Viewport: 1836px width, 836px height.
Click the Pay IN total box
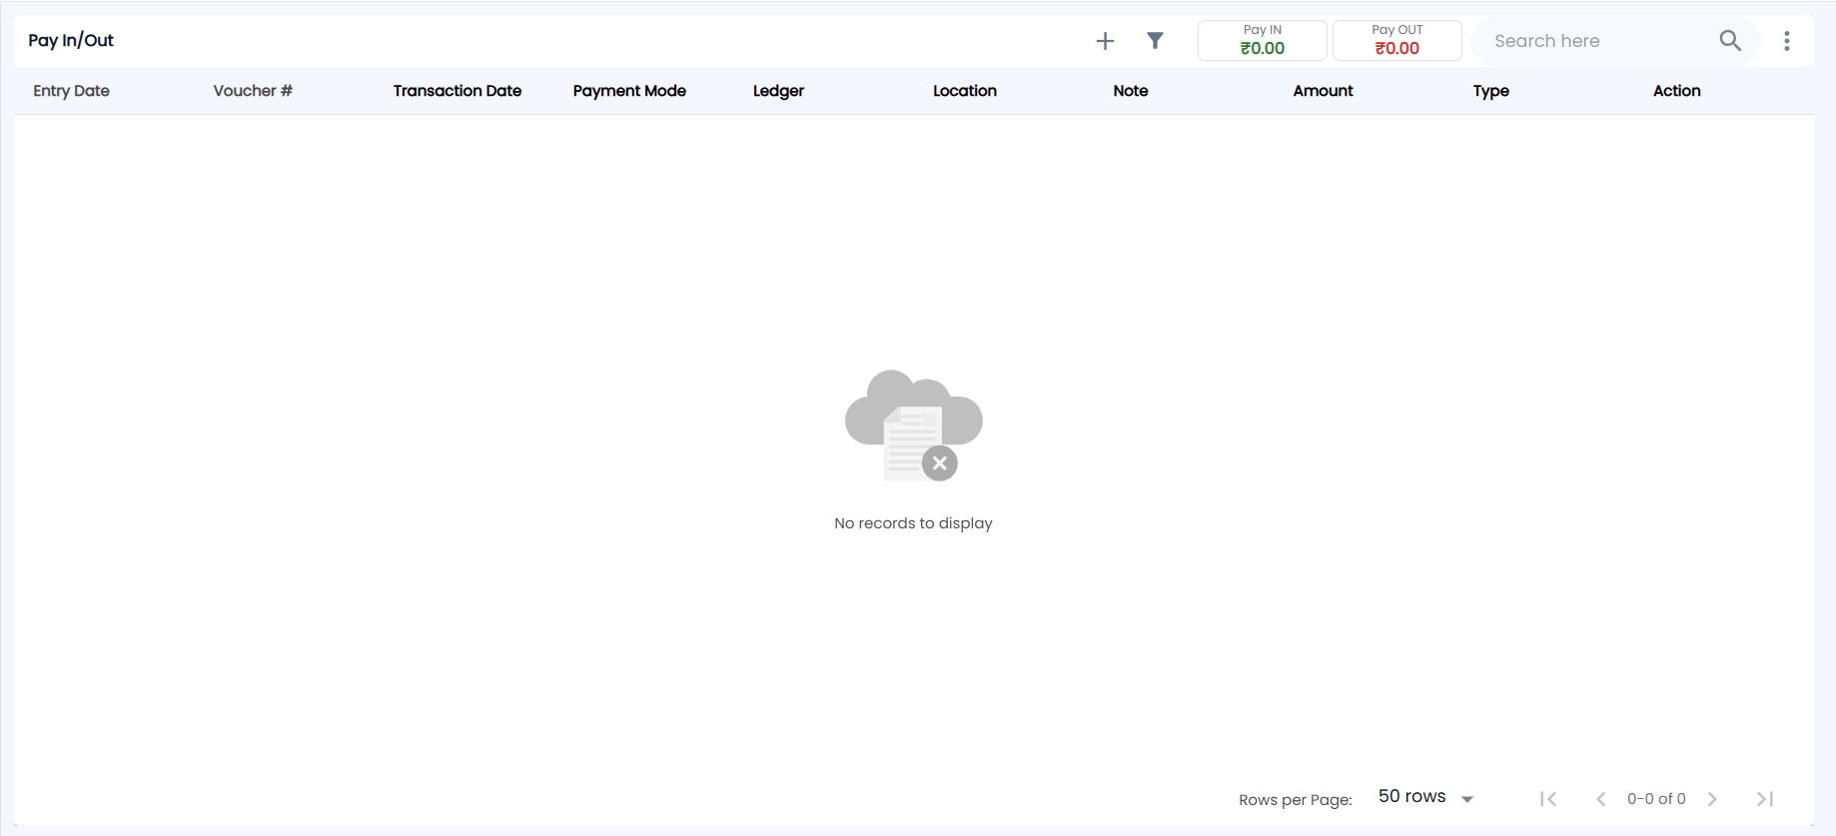click(1263, 41)
